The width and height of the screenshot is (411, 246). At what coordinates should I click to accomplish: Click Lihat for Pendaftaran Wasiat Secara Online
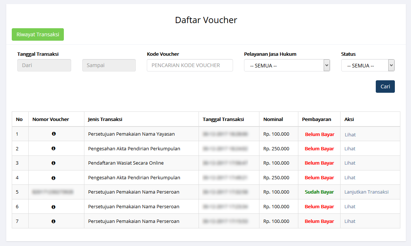point(350,163)
